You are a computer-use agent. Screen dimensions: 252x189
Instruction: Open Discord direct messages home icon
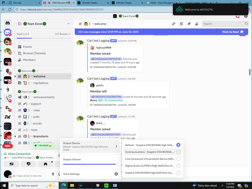tap(8, 23)
